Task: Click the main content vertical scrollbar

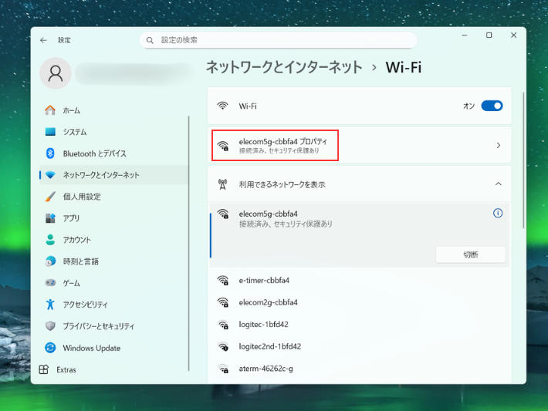Action: click(523, 160)
